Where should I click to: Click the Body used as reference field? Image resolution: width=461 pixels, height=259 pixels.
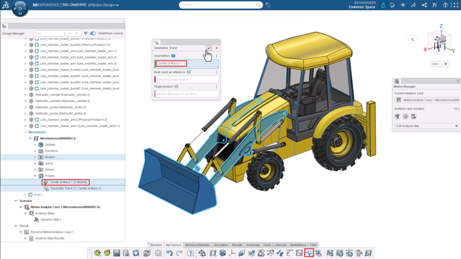tap(186, 79)
